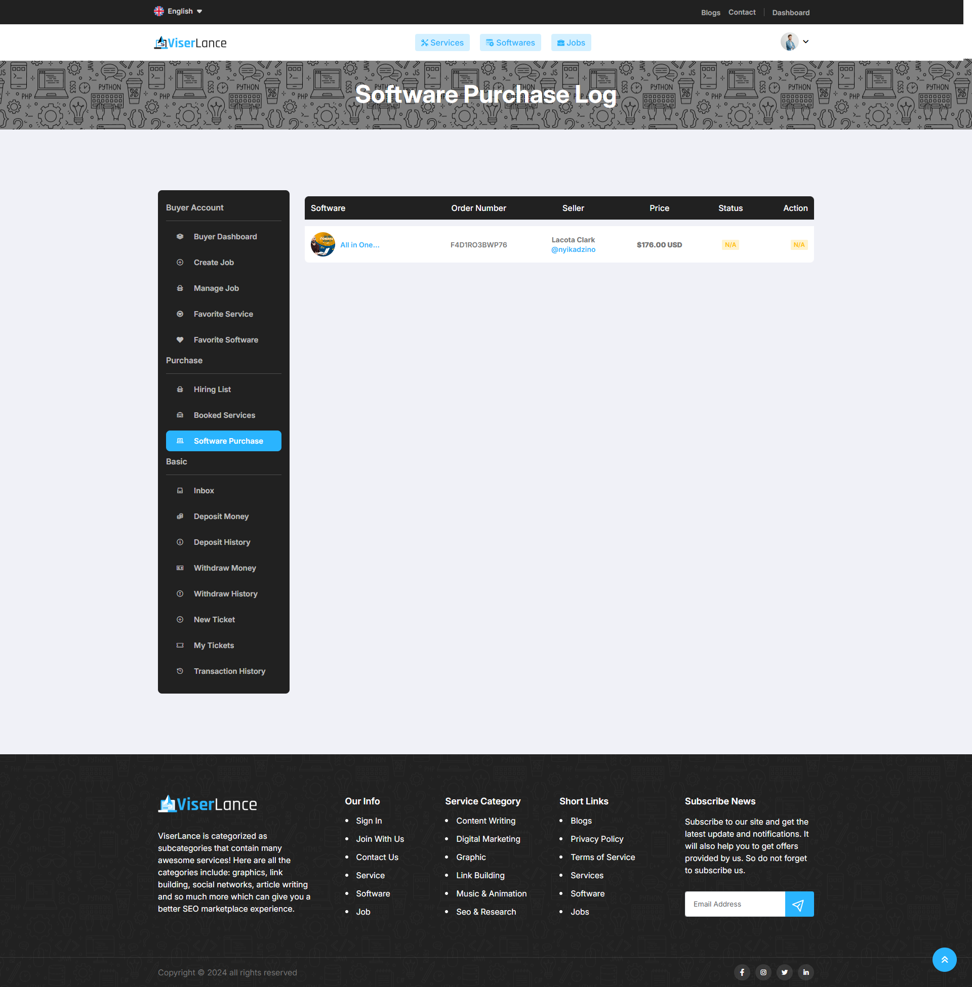The image size is (972, 987).
Task: Open Deposit Money from sidebar
Action: click(x=221, y=516)
